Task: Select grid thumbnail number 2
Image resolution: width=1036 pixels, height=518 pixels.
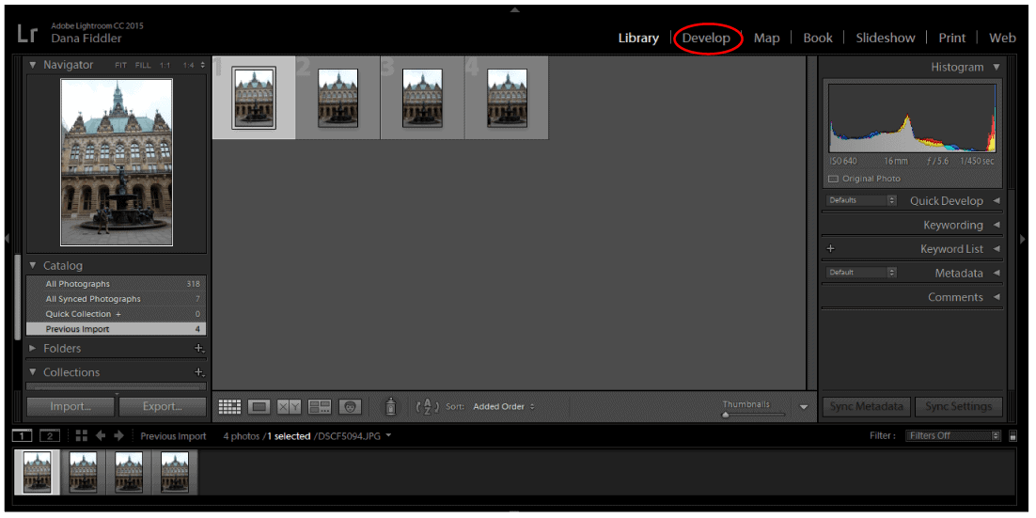Action: pos(337,98)
